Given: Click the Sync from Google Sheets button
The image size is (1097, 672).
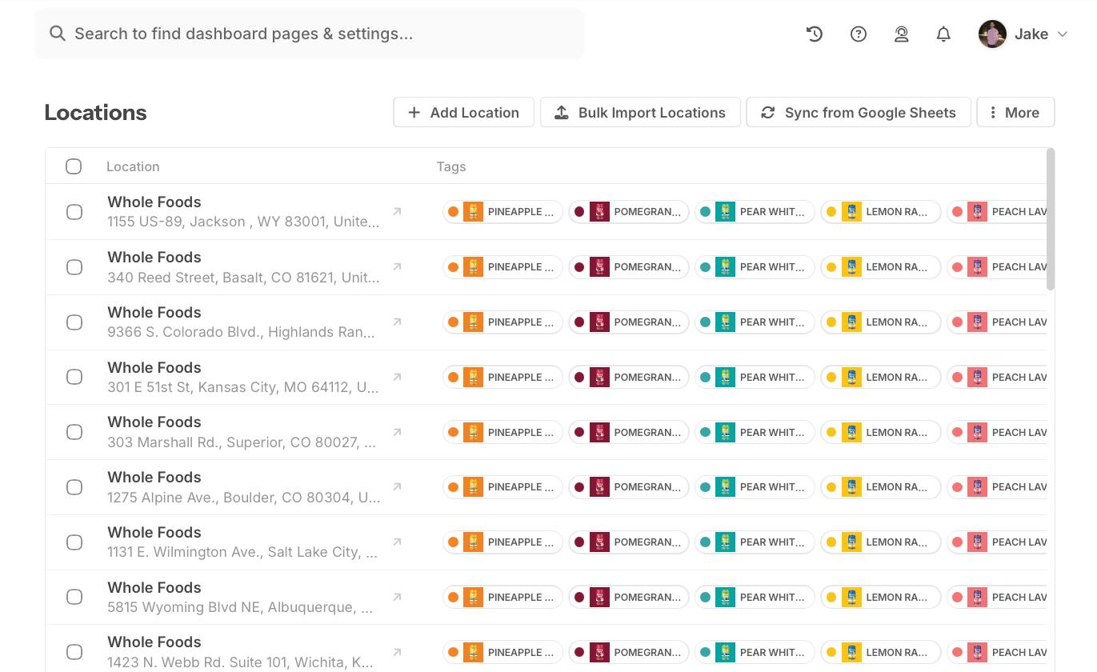Looking at the screenshot, I should (858, 112).
